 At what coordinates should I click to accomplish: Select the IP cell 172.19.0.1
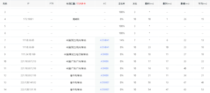coord(28,19)
